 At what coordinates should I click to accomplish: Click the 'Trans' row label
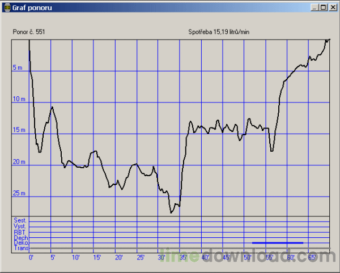click(x=22, y=248)
